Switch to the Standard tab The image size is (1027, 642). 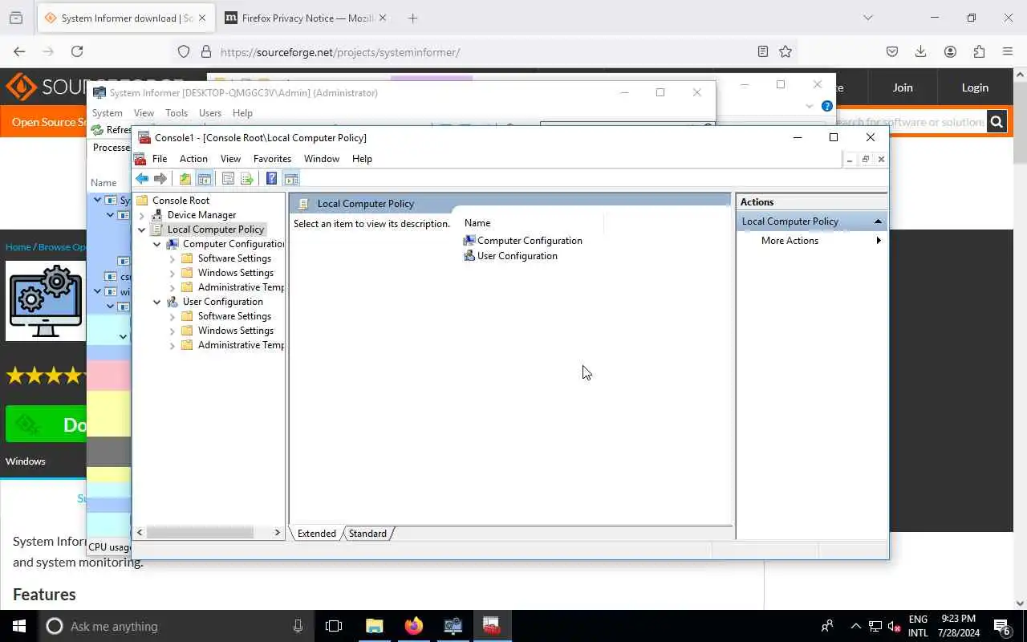coord(367,534)
